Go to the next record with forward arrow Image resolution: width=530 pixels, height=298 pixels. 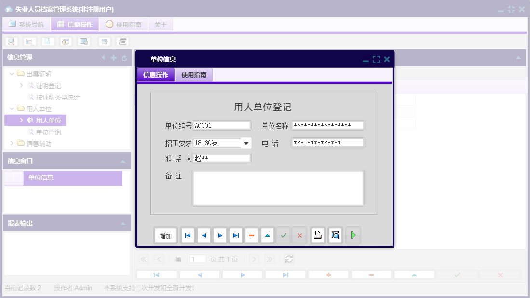click(x=219, y=235)
